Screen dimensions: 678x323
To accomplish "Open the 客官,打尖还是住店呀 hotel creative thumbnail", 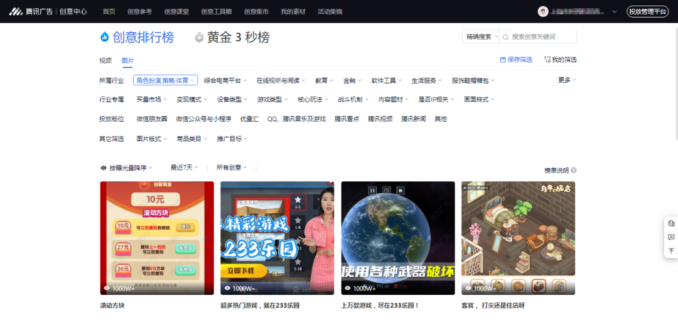I will (518, 238).
